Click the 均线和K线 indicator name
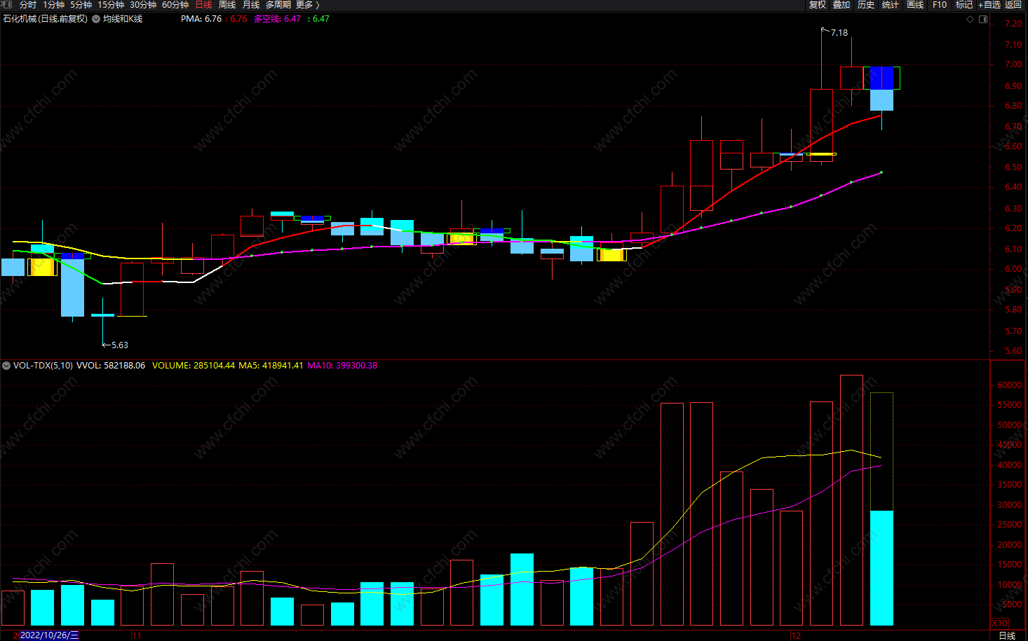The height and width of the screenshot is (641, 1028). (123, 19)
